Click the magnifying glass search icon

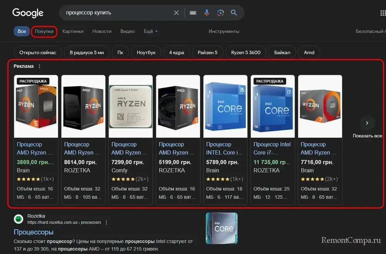tap(234, 13)
